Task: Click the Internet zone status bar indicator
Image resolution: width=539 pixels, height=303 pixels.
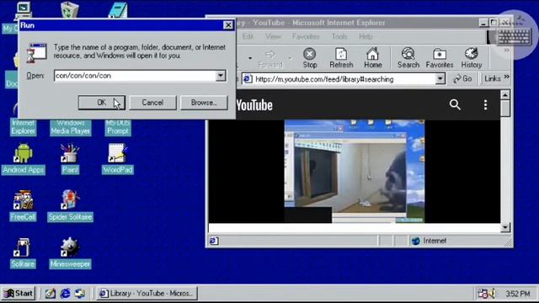Action: tap(430, 241)
